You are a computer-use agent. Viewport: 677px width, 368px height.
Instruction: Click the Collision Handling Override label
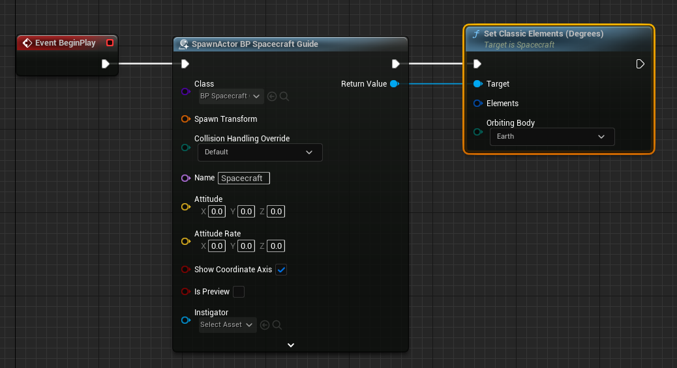tap(242, 139)
